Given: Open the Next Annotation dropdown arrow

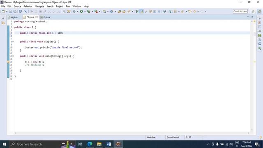Looking at the screenshot, I should (x=179, y=12).
